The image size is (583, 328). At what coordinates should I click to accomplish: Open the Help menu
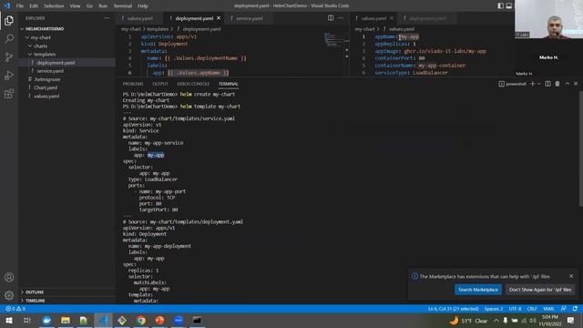143,6
